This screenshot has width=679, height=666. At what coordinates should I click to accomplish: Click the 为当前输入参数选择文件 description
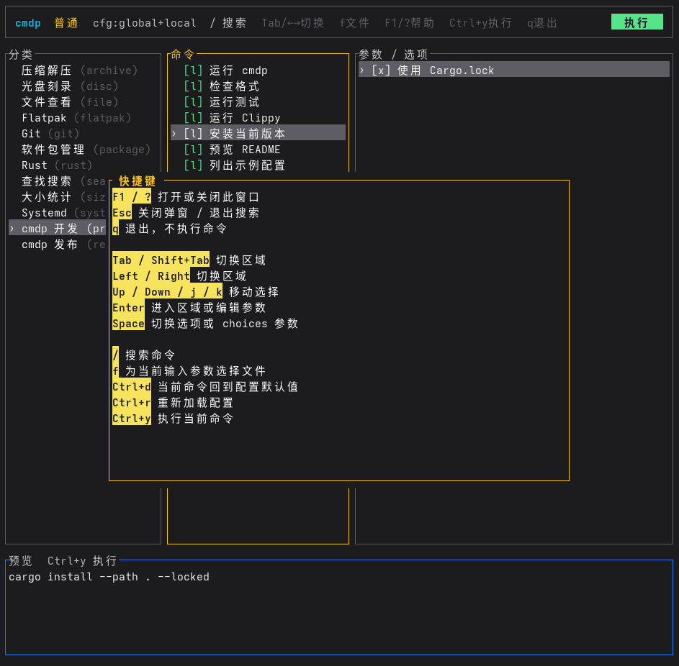click(195, 371)
